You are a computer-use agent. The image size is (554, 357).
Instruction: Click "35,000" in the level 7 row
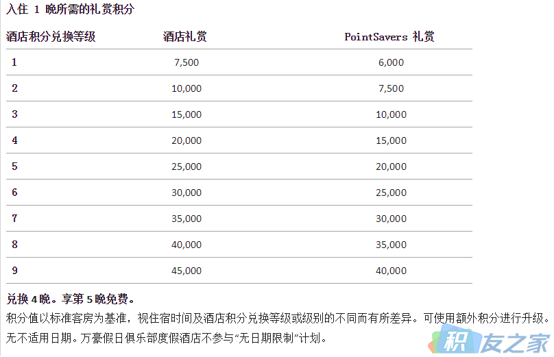click(x=186, y=219)
